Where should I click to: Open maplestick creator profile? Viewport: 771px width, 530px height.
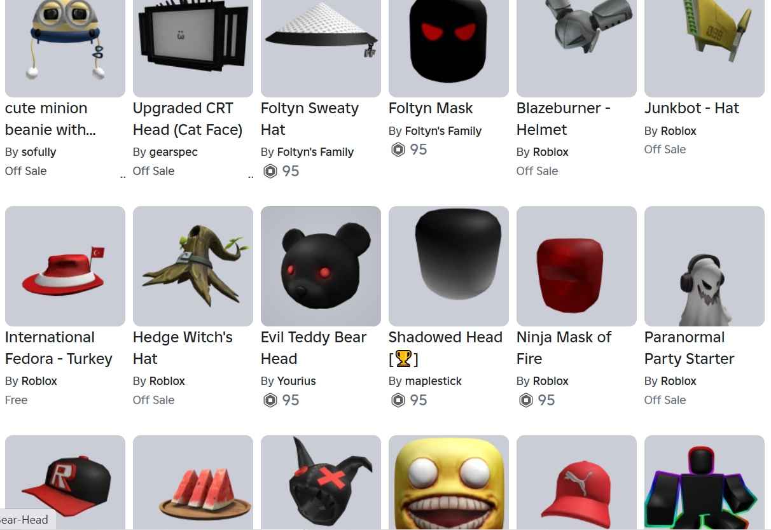coord(433,381)
